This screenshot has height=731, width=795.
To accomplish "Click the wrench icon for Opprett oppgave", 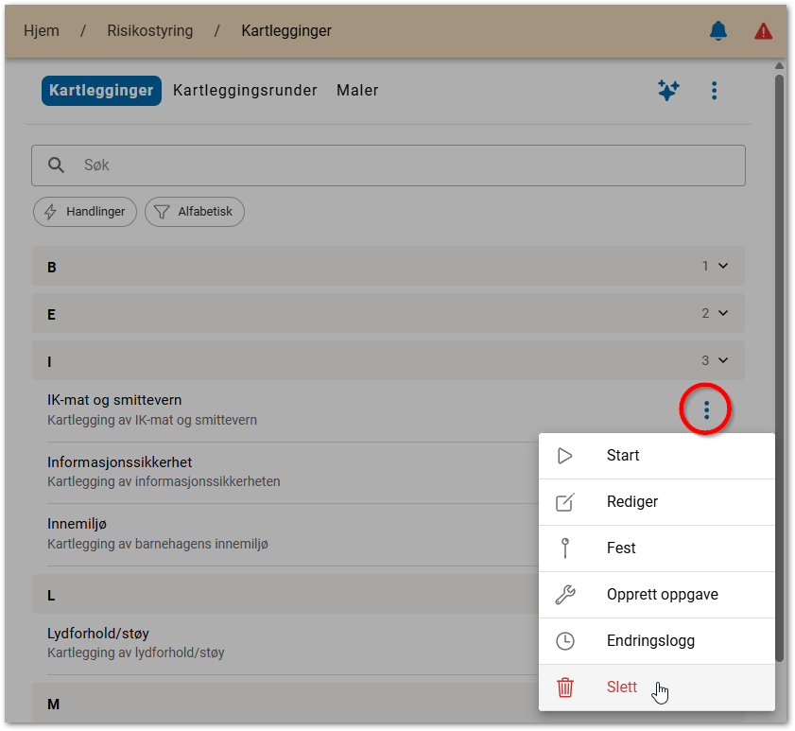I will (x=565, y=595).
